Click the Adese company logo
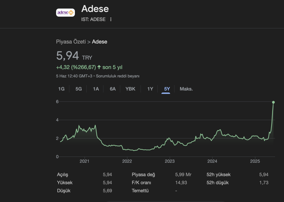This screenshot has height=202, width=284. [x=65, y=12]
